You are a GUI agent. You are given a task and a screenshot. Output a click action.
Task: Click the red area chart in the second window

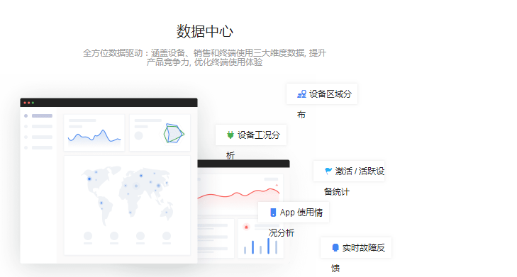[239, 195]
